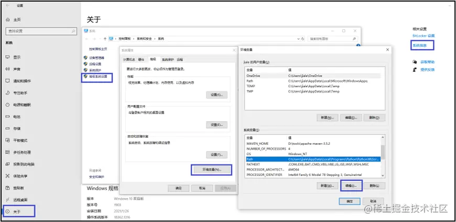
Task: Click 新建(W) under system variables
Action: click(x=327, y=186)
